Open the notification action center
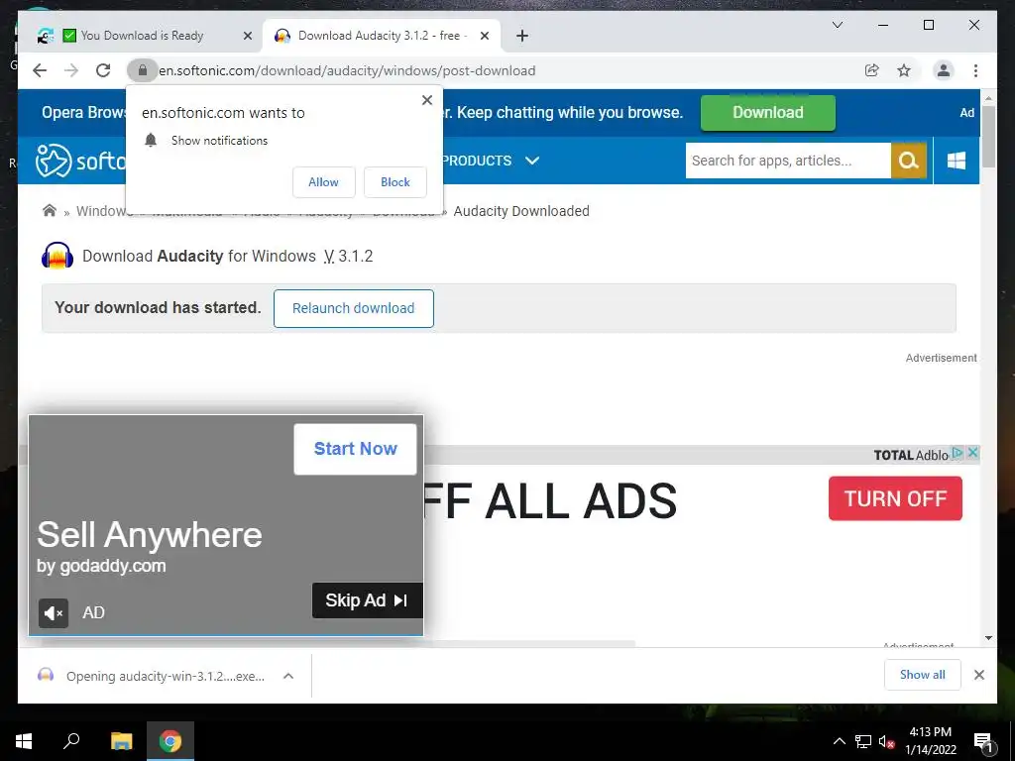1015x761 pixels. click(983, 741)
